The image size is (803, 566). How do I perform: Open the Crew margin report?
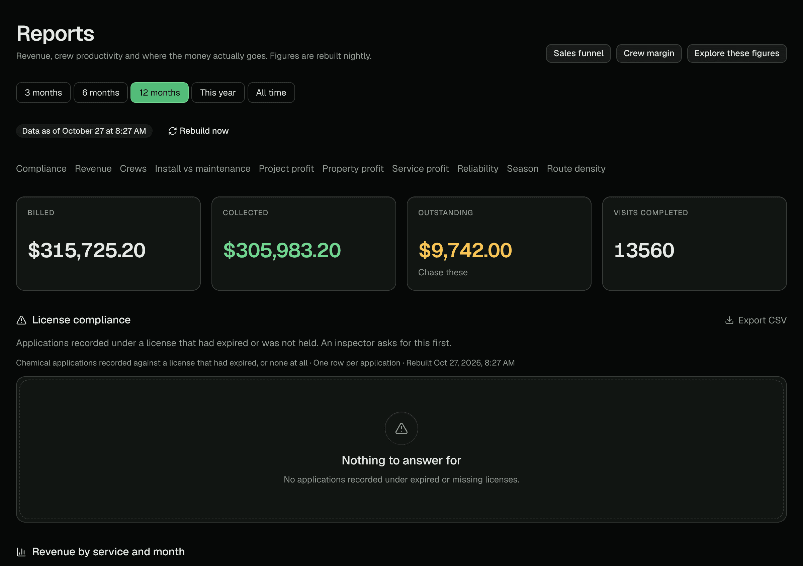[649, 53]
